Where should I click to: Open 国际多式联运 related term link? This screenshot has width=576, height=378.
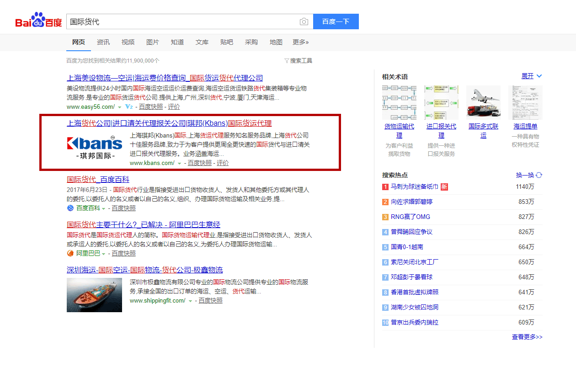pyautogui.click(x=483, y=131)
